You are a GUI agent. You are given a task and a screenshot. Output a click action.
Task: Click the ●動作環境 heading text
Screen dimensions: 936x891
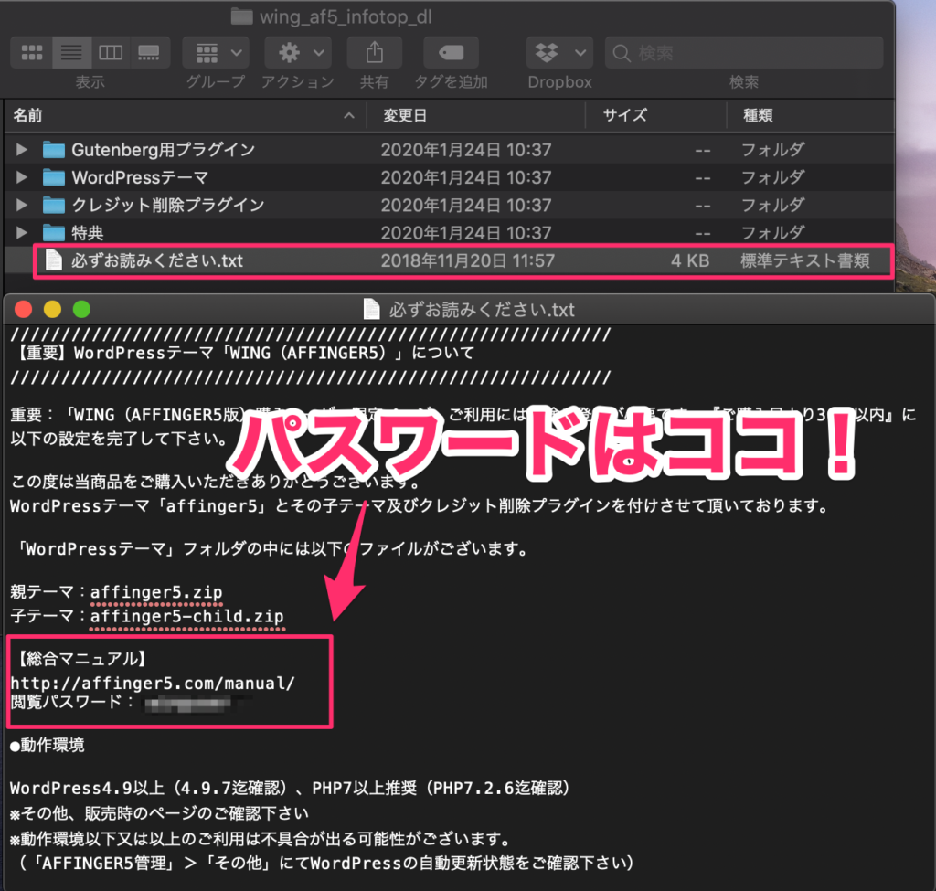(48, 745)
